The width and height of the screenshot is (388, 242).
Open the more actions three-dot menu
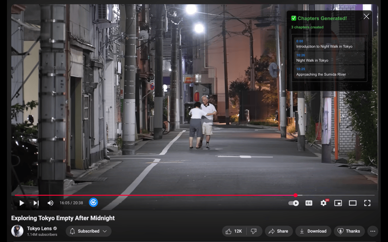[373, 231]
